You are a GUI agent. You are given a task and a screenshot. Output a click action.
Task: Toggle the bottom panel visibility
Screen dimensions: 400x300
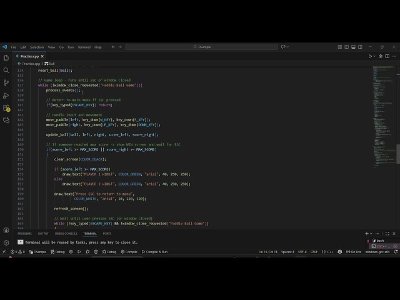353,47
